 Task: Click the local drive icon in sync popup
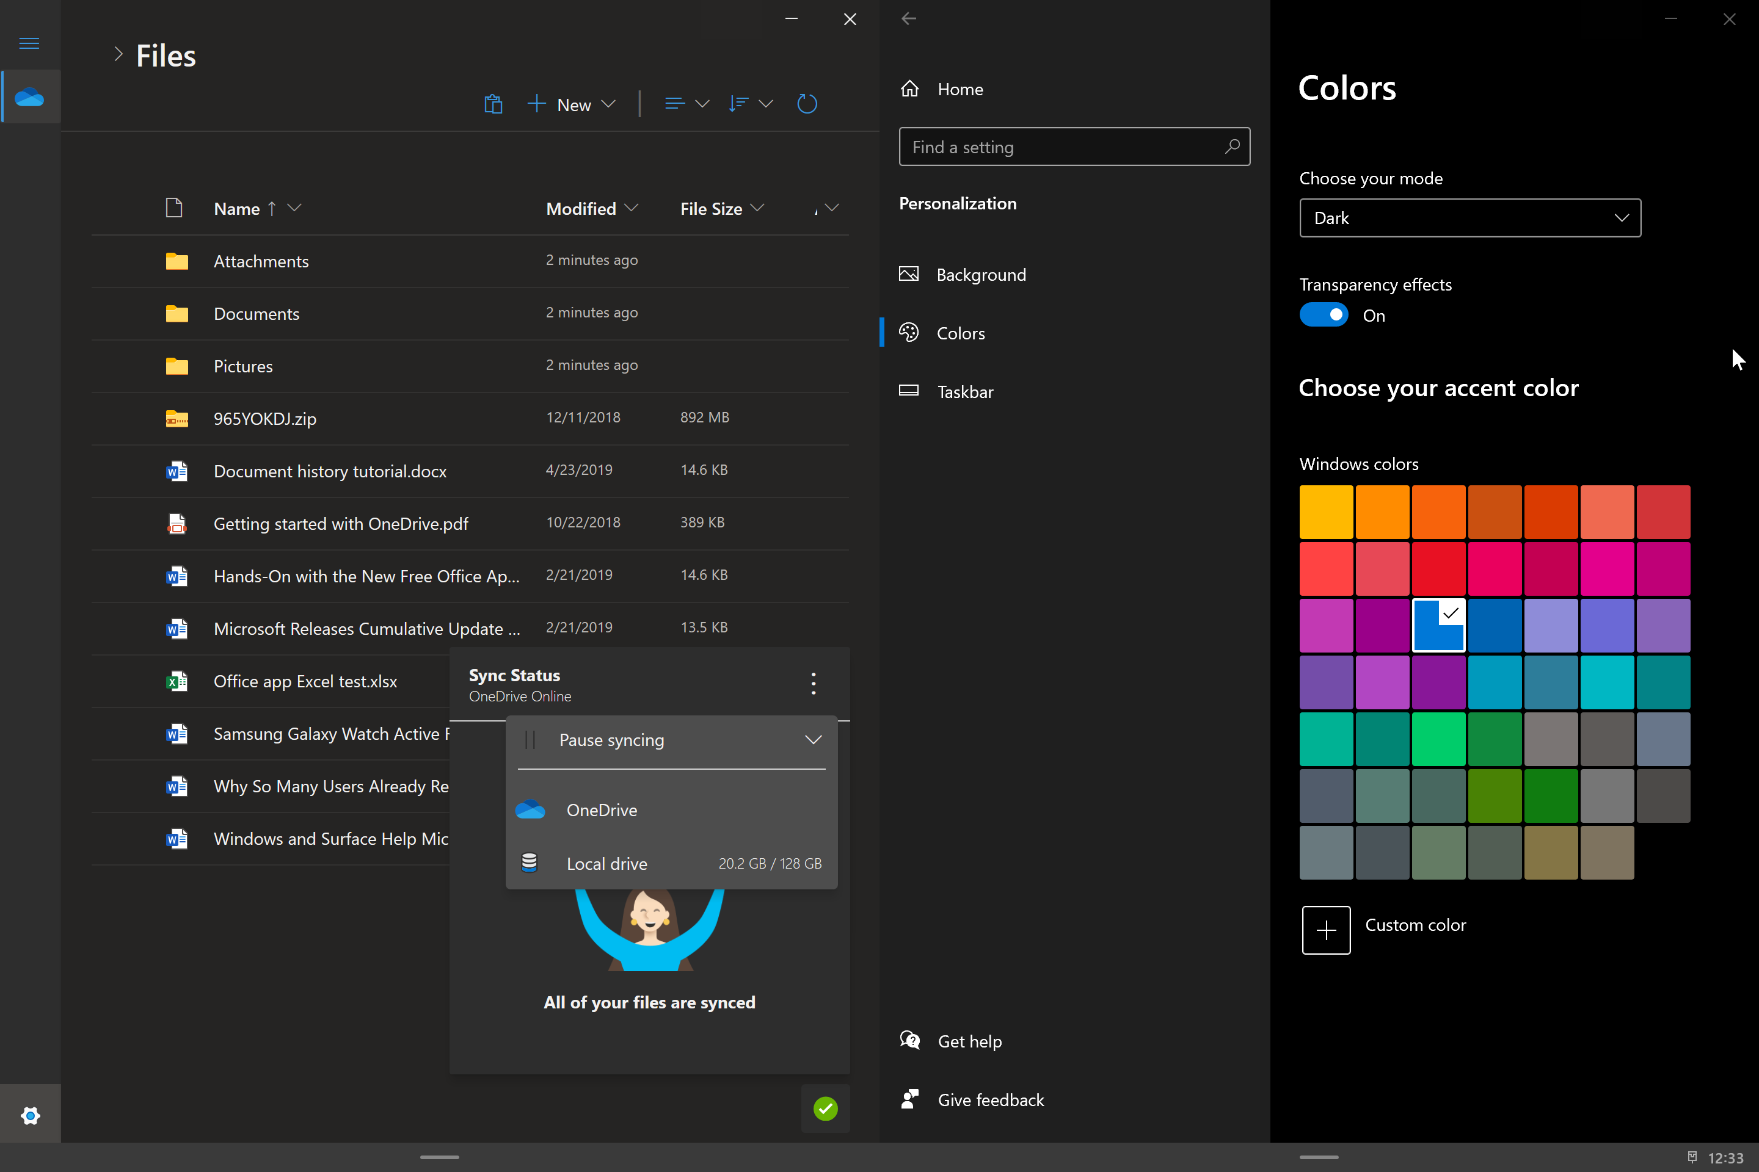530,863
